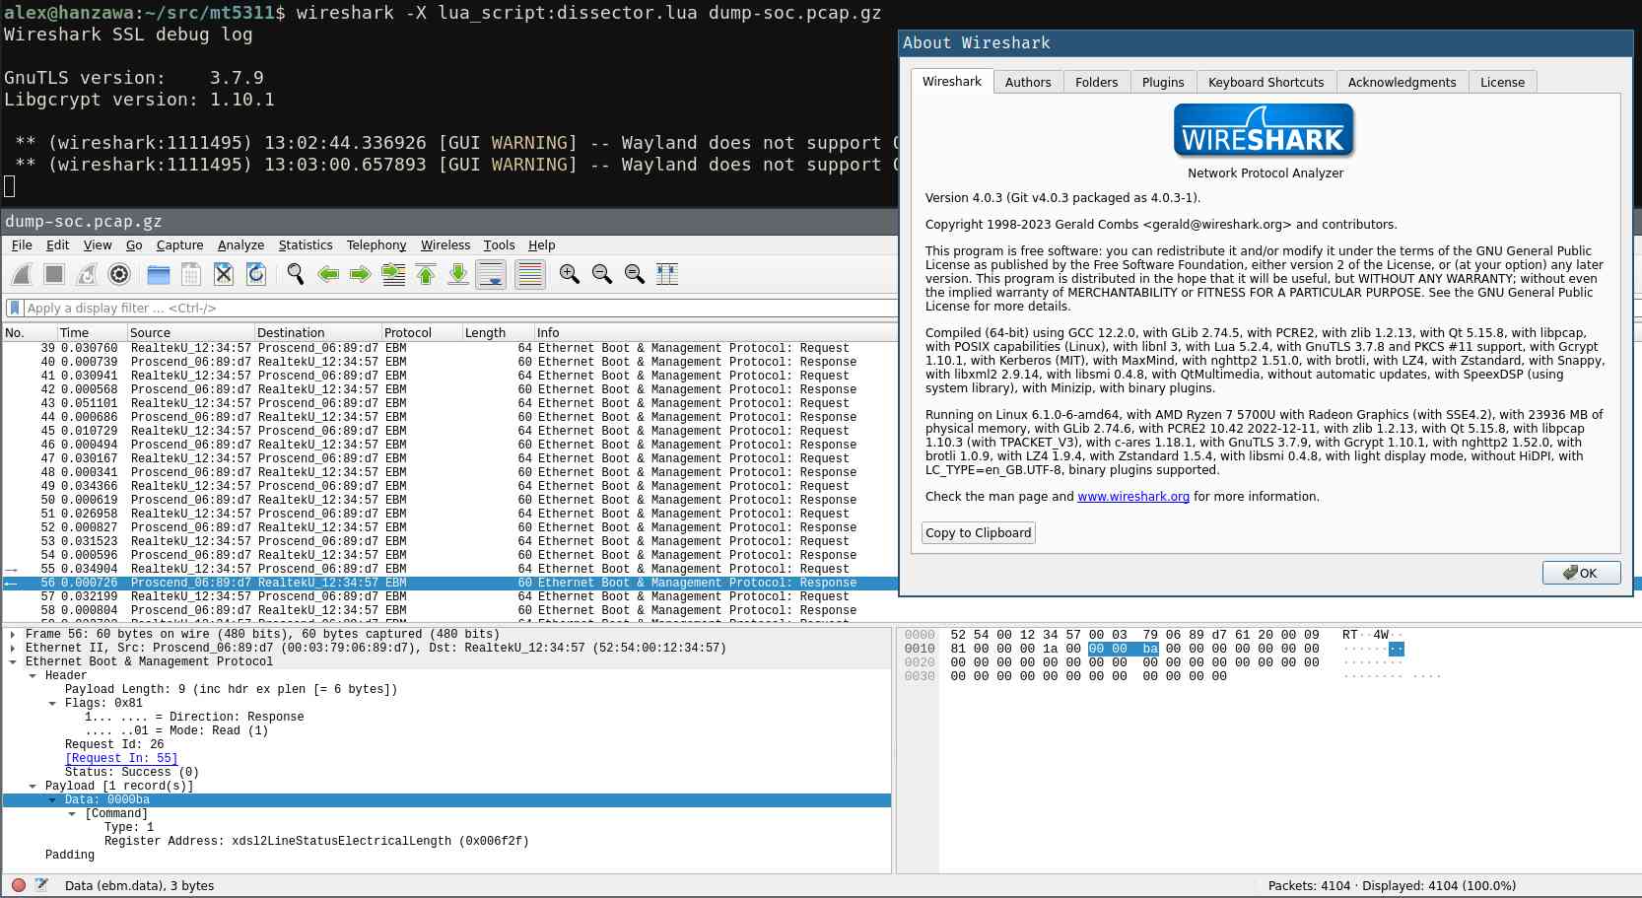The height and width of the screenshot is (898, 1642).
Task: Select the Wireshark tab in About dialog
Action: (x=952, y=82)
